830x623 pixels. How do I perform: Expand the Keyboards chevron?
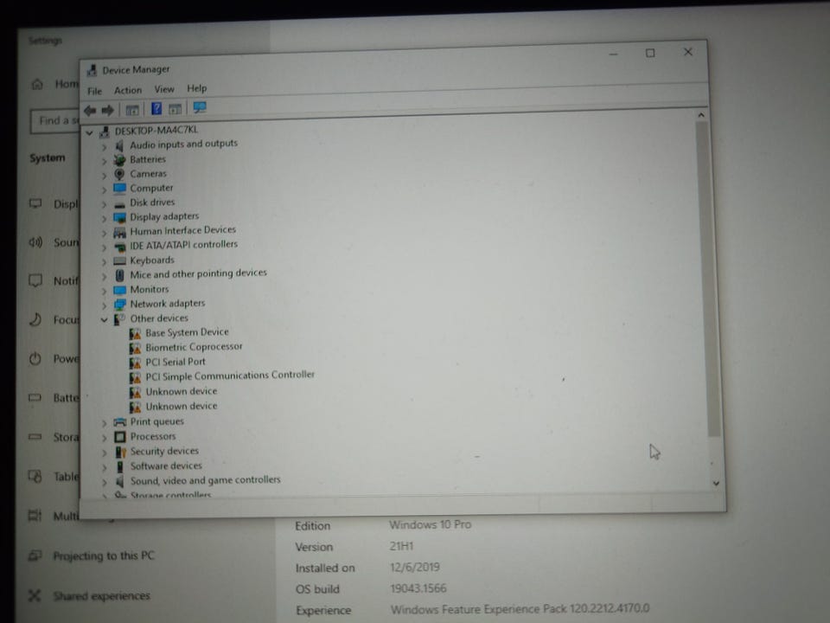point(104,262)
